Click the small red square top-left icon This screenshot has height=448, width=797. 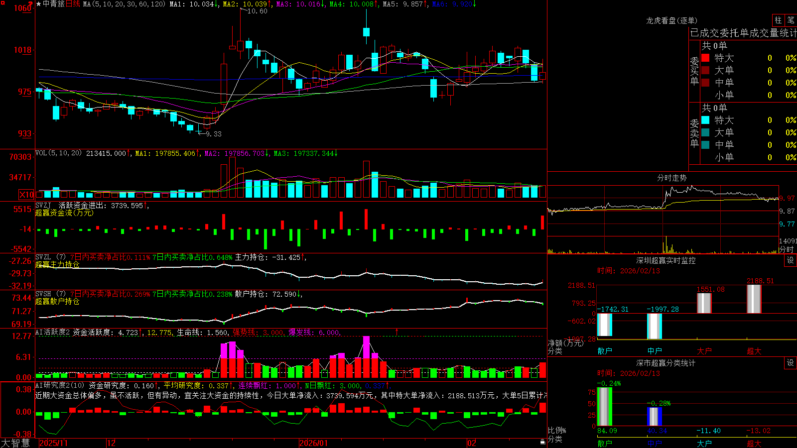(x=3, y=3)
